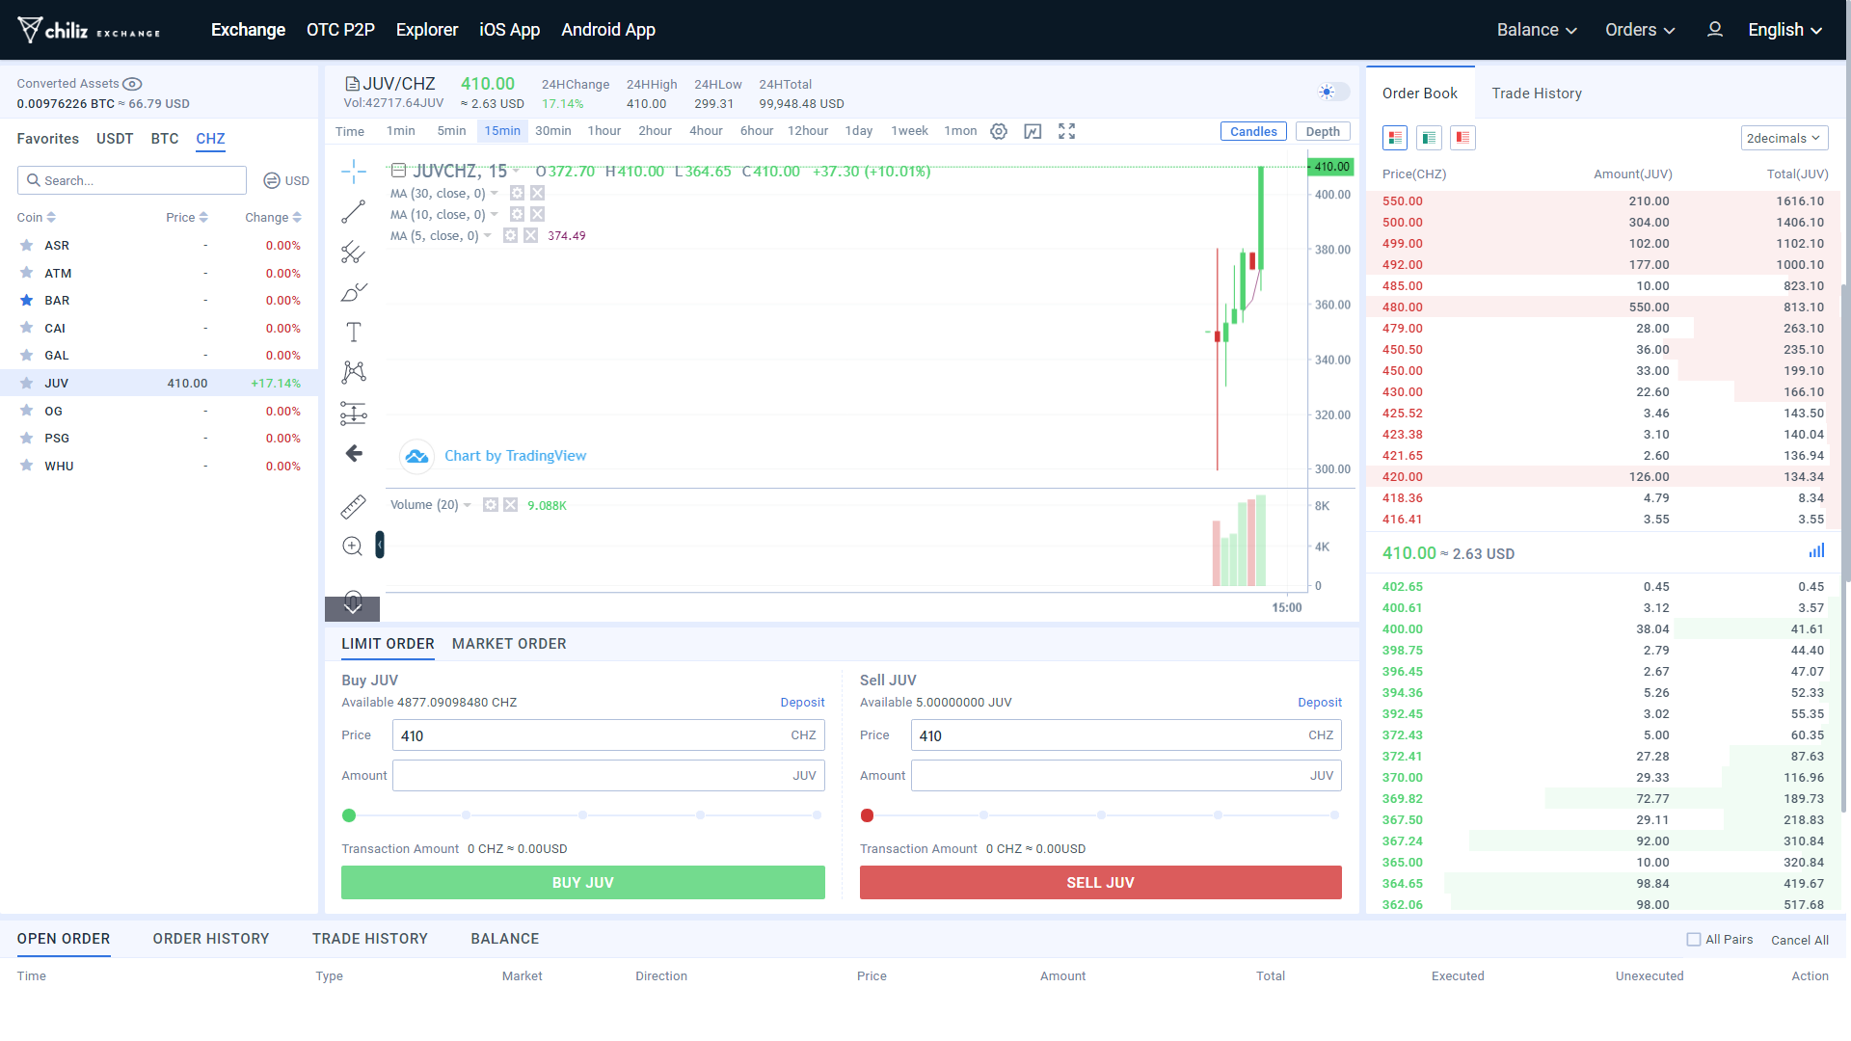The image size is (1851, 1041).
Task: Open settings for MA 5 indicator
Action: 510,235
